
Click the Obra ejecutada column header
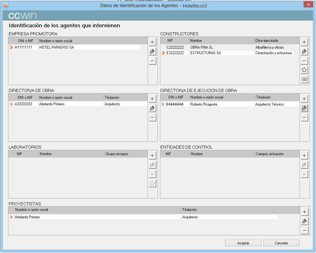266,41
